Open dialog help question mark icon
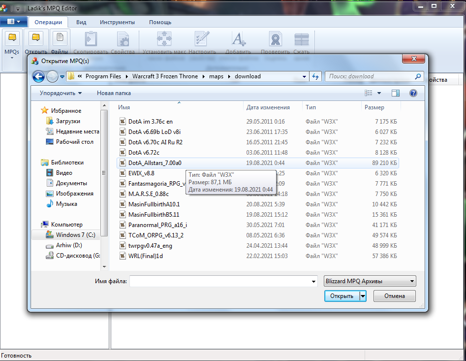Screen dimensions: 466x361 (x=413, y=93)
